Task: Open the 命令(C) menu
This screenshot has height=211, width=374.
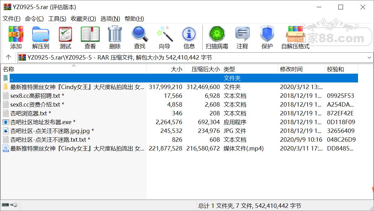Action: point(34,18)
